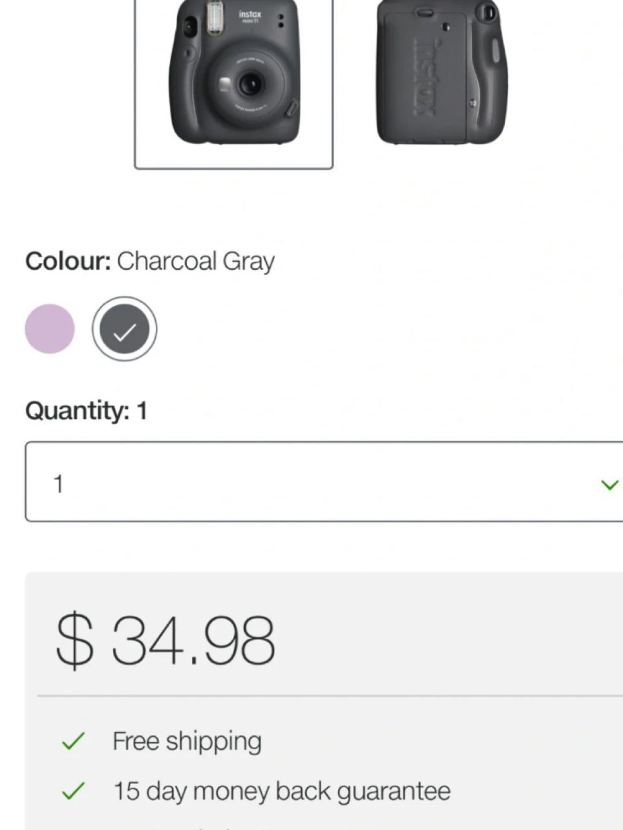The width and height of the screenshot is (623, 830).
Task: Click the Charcoal Gray colour name text
Action: coord(195,261)
